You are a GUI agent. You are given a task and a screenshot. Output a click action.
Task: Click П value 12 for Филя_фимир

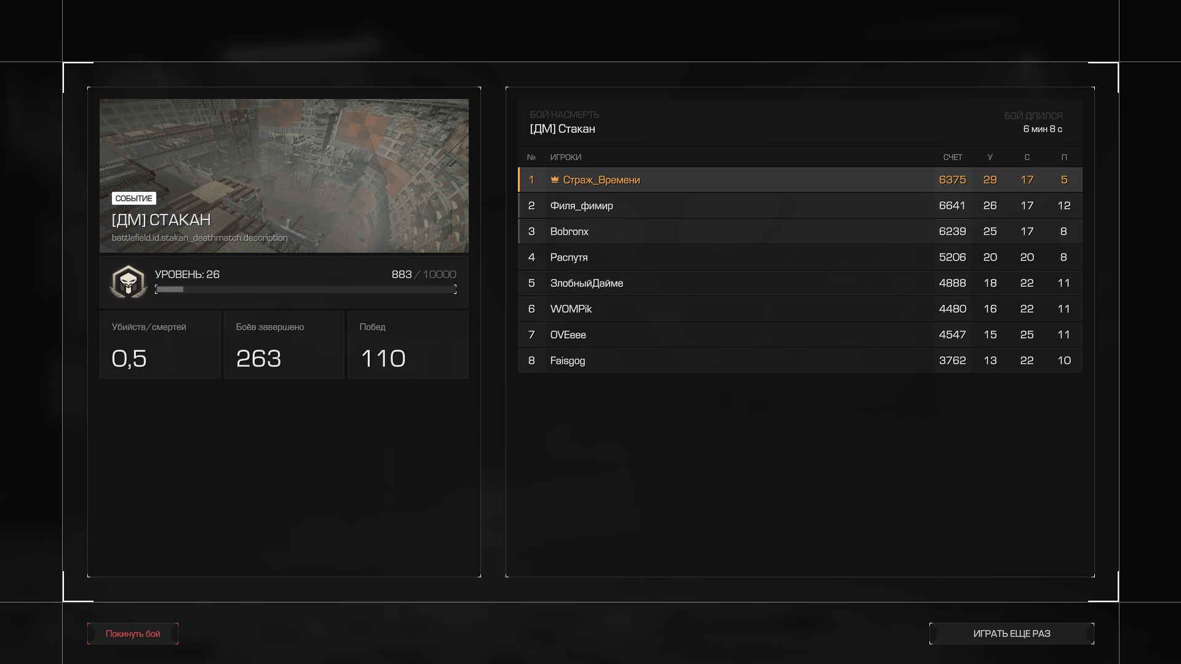[1064, 206]
